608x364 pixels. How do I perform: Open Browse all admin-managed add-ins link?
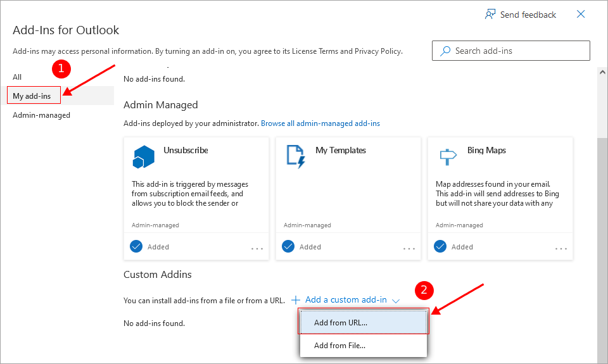[x=320, y=123]
